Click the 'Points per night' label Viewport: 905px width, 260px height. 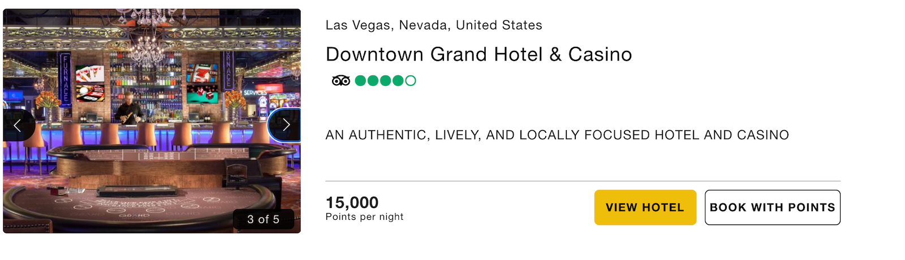(x=364, y=217)
